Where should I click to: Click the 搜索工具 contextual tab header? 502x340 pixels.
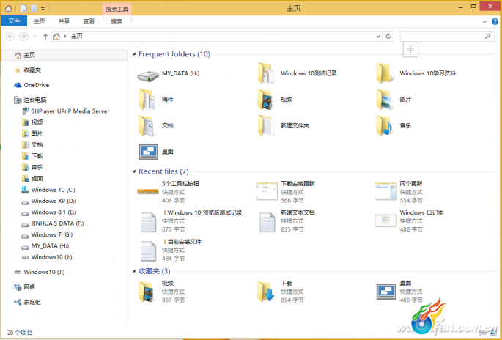[117, 9]
